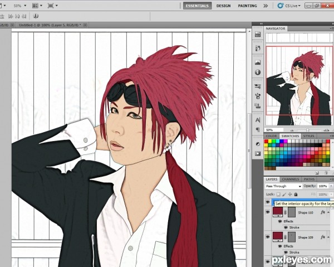This screenshot has width=334, height=267.
Task: Toggle lock image pixels brush icon
Action: click(x=284, y=195)
